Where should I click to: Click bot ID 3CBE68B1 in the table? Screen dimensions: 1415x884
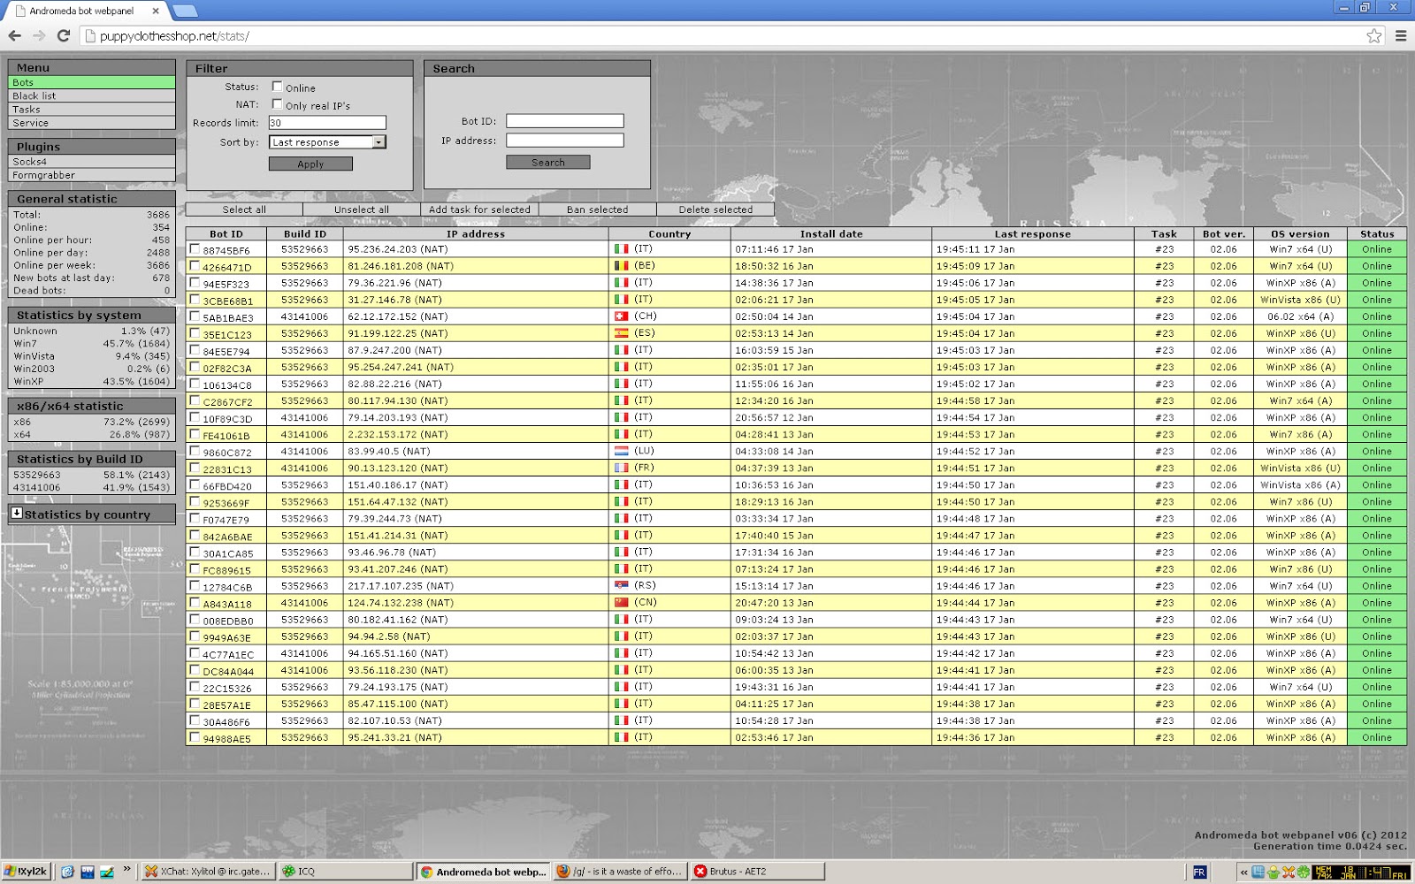227,301
